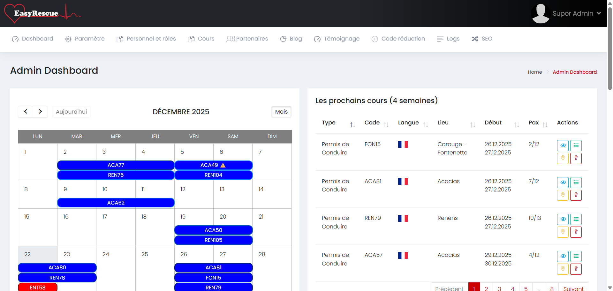Sort the table by Code column
Screen dimensions: 613x291
[386, 125]
